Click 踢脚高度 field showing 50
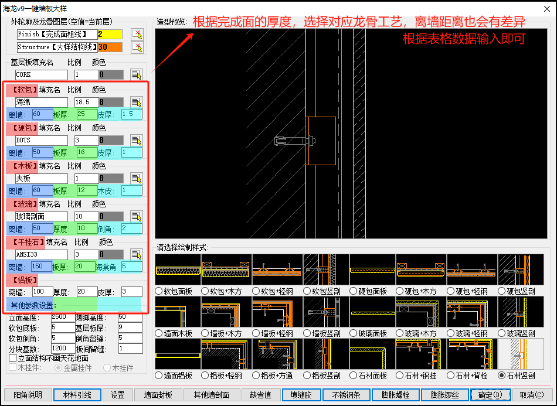557x406 pixels. (x=130, y=317)
